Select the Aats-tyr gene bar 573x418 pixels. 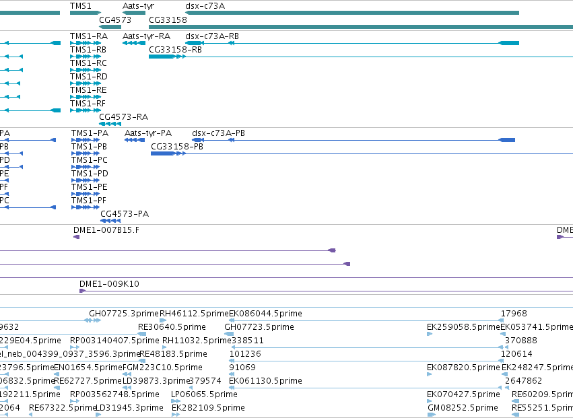134,13
